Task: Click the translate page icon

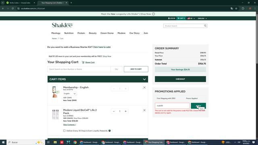Action: click(x=232, y=8)
